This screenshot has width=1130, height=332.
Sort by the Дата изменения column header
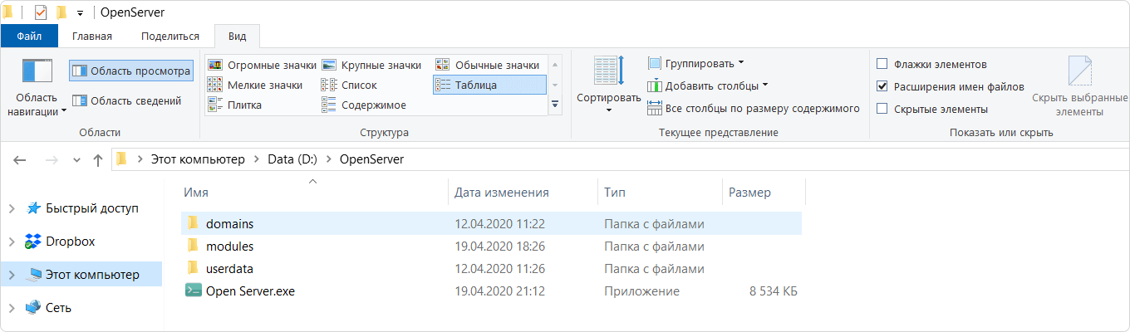pyautogui.click(x=502, y=193)
